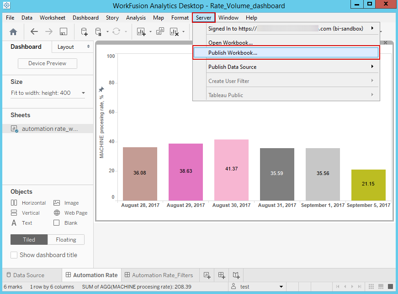Open the Worksheet menu
Screen dimensions: 398x294
[53, 18]
